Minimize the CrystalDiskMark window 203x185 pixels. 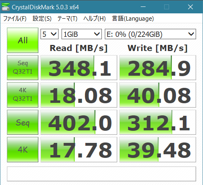click(143, 7)
